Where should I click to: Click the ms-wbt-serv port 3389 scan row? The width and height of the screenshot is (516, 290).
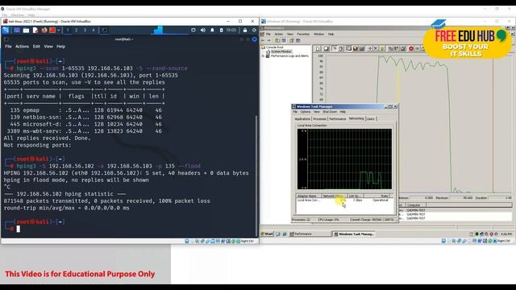coord(84,131)
